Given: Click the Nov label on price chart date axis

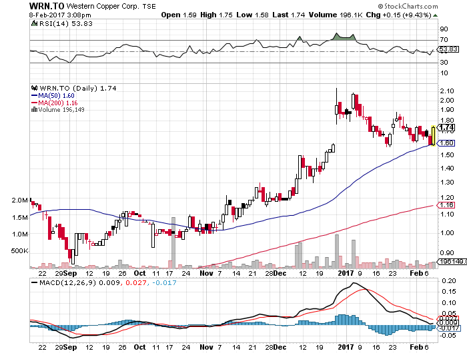Looking at the screenshot, I should click(x=206, y=273).
